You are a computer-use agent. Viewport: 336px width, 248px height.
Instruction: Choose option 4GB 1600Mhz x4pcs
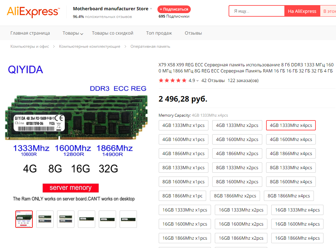tap(291, 139)
